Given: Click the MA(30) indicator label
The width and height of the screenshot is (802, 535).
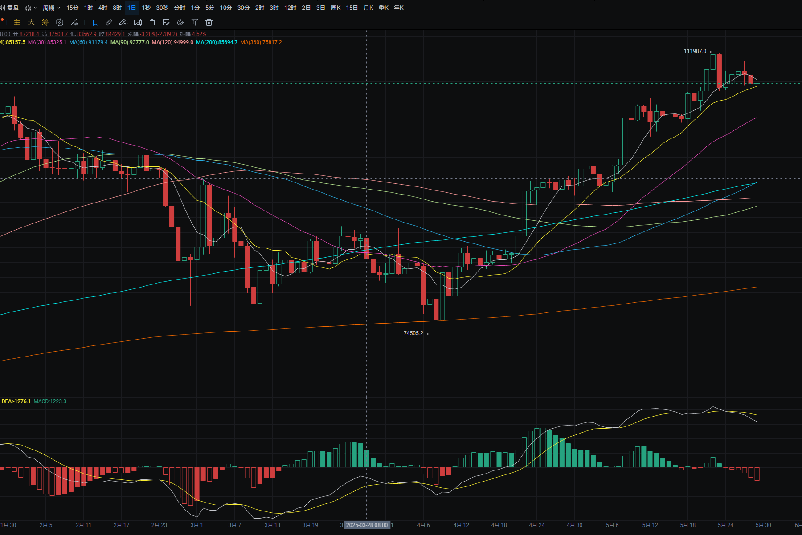Looking at the screenshot, I should (47, 42).
